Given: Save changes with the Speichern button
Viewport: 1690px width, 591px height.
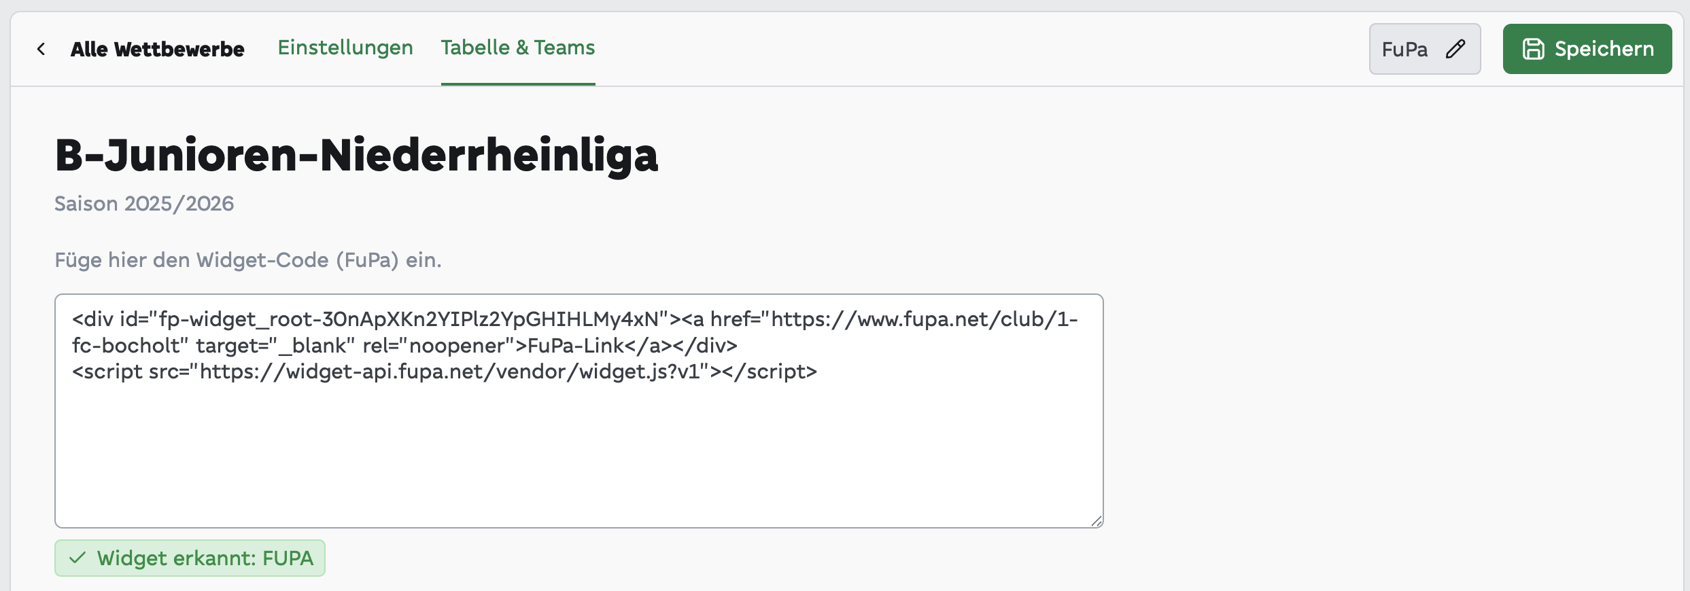Looking at the screenshot, I should point(1587,49).
